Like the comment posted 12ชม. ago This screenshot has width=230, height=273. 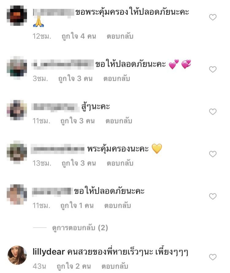(x=213, y=17)
